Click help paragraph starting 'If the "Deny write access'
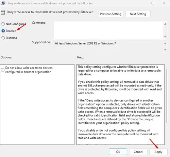This screenshot has width=170, height=157. click(120, 112)
